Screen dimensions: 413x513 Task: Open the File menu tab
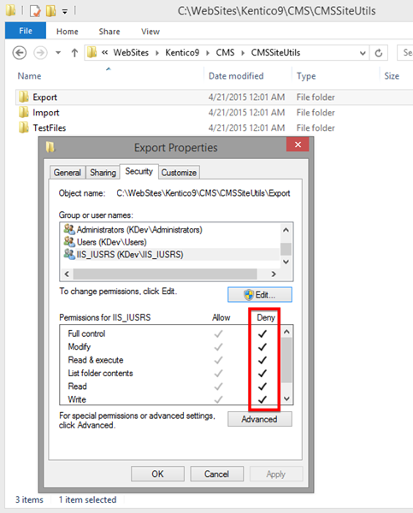point(26,31)
